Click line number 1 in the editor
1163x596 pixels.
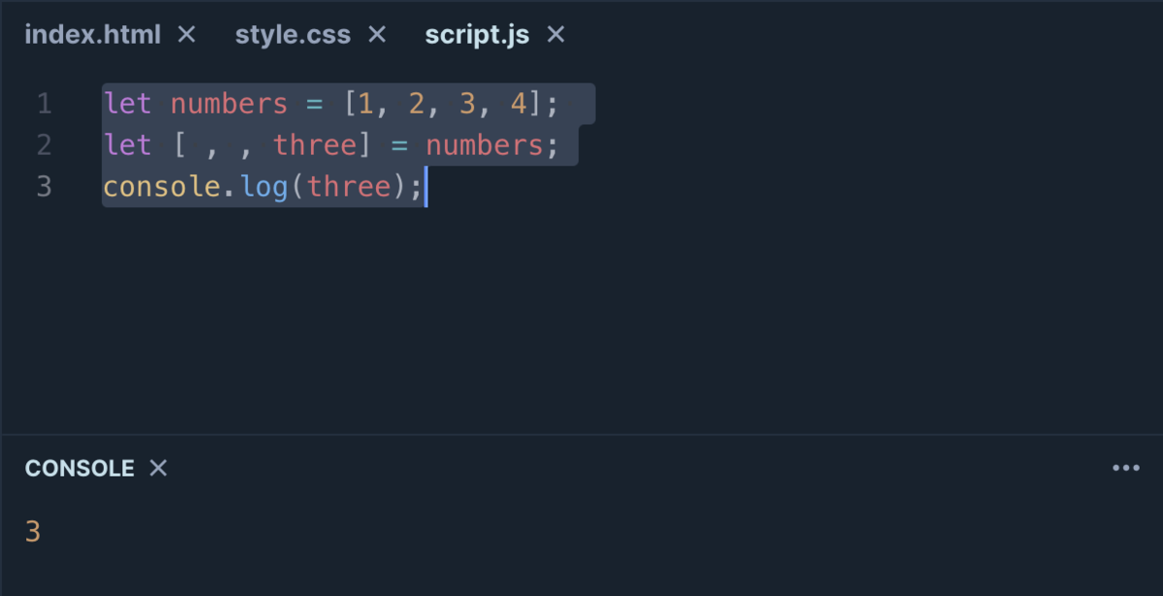(x=44, y=103)
